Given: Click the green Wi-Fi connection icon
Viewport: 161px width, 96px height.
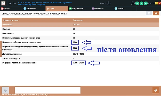Looking at the screenshot, I should pos(141,3).
